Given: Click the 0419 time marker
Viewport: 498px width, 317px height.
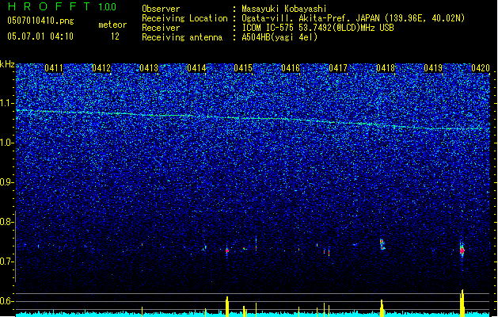Looking at the screenshot, I should (433, 68).
